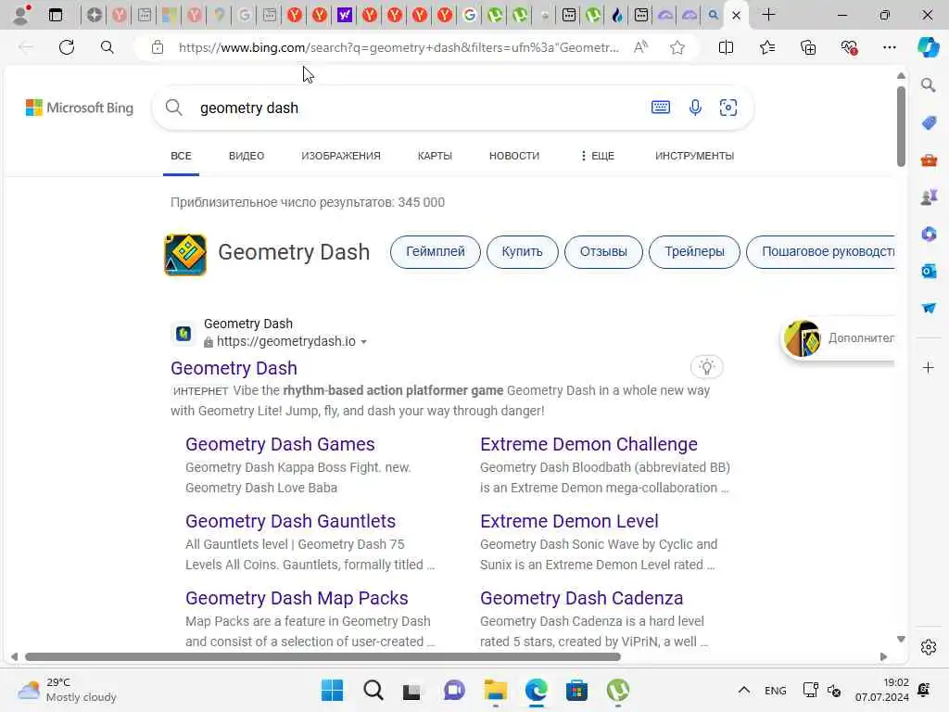The height and width of the screenshot is (712, 949).
Task: Open Collections icon in toolbar
Action: [808, 47]
